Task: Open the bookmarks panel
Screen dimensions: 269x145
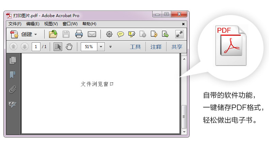Action: 13,75
